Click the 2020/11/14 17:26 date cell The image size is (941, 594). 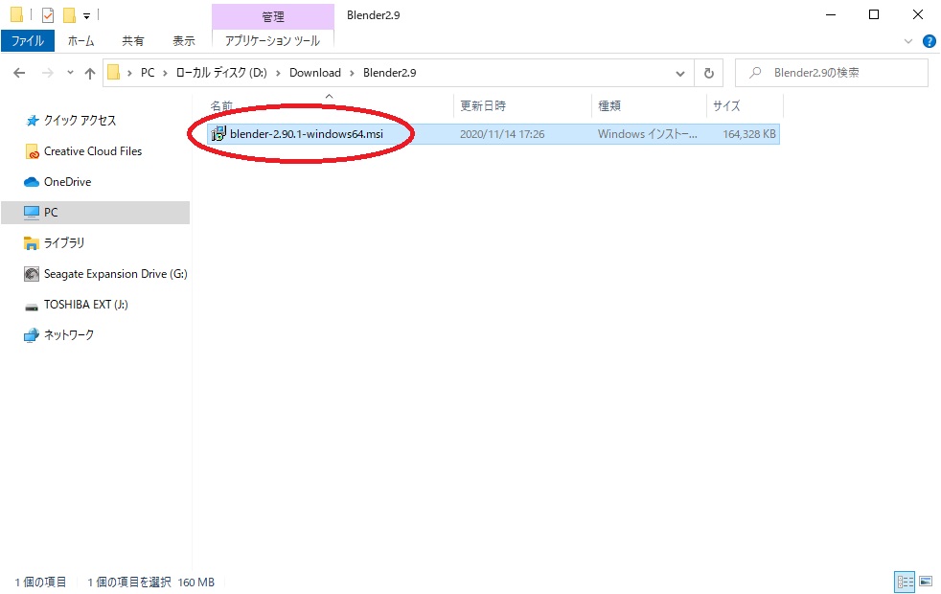click(502, 134)
